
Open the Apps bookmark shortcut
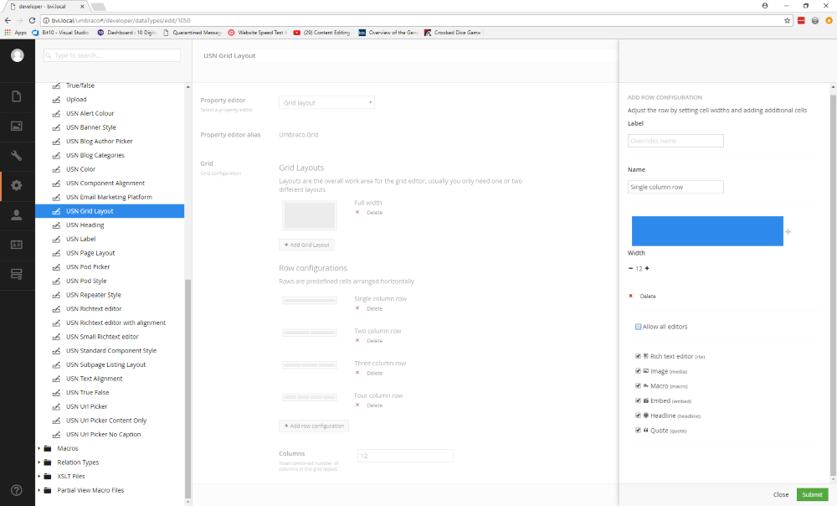[x=15, y=33]
